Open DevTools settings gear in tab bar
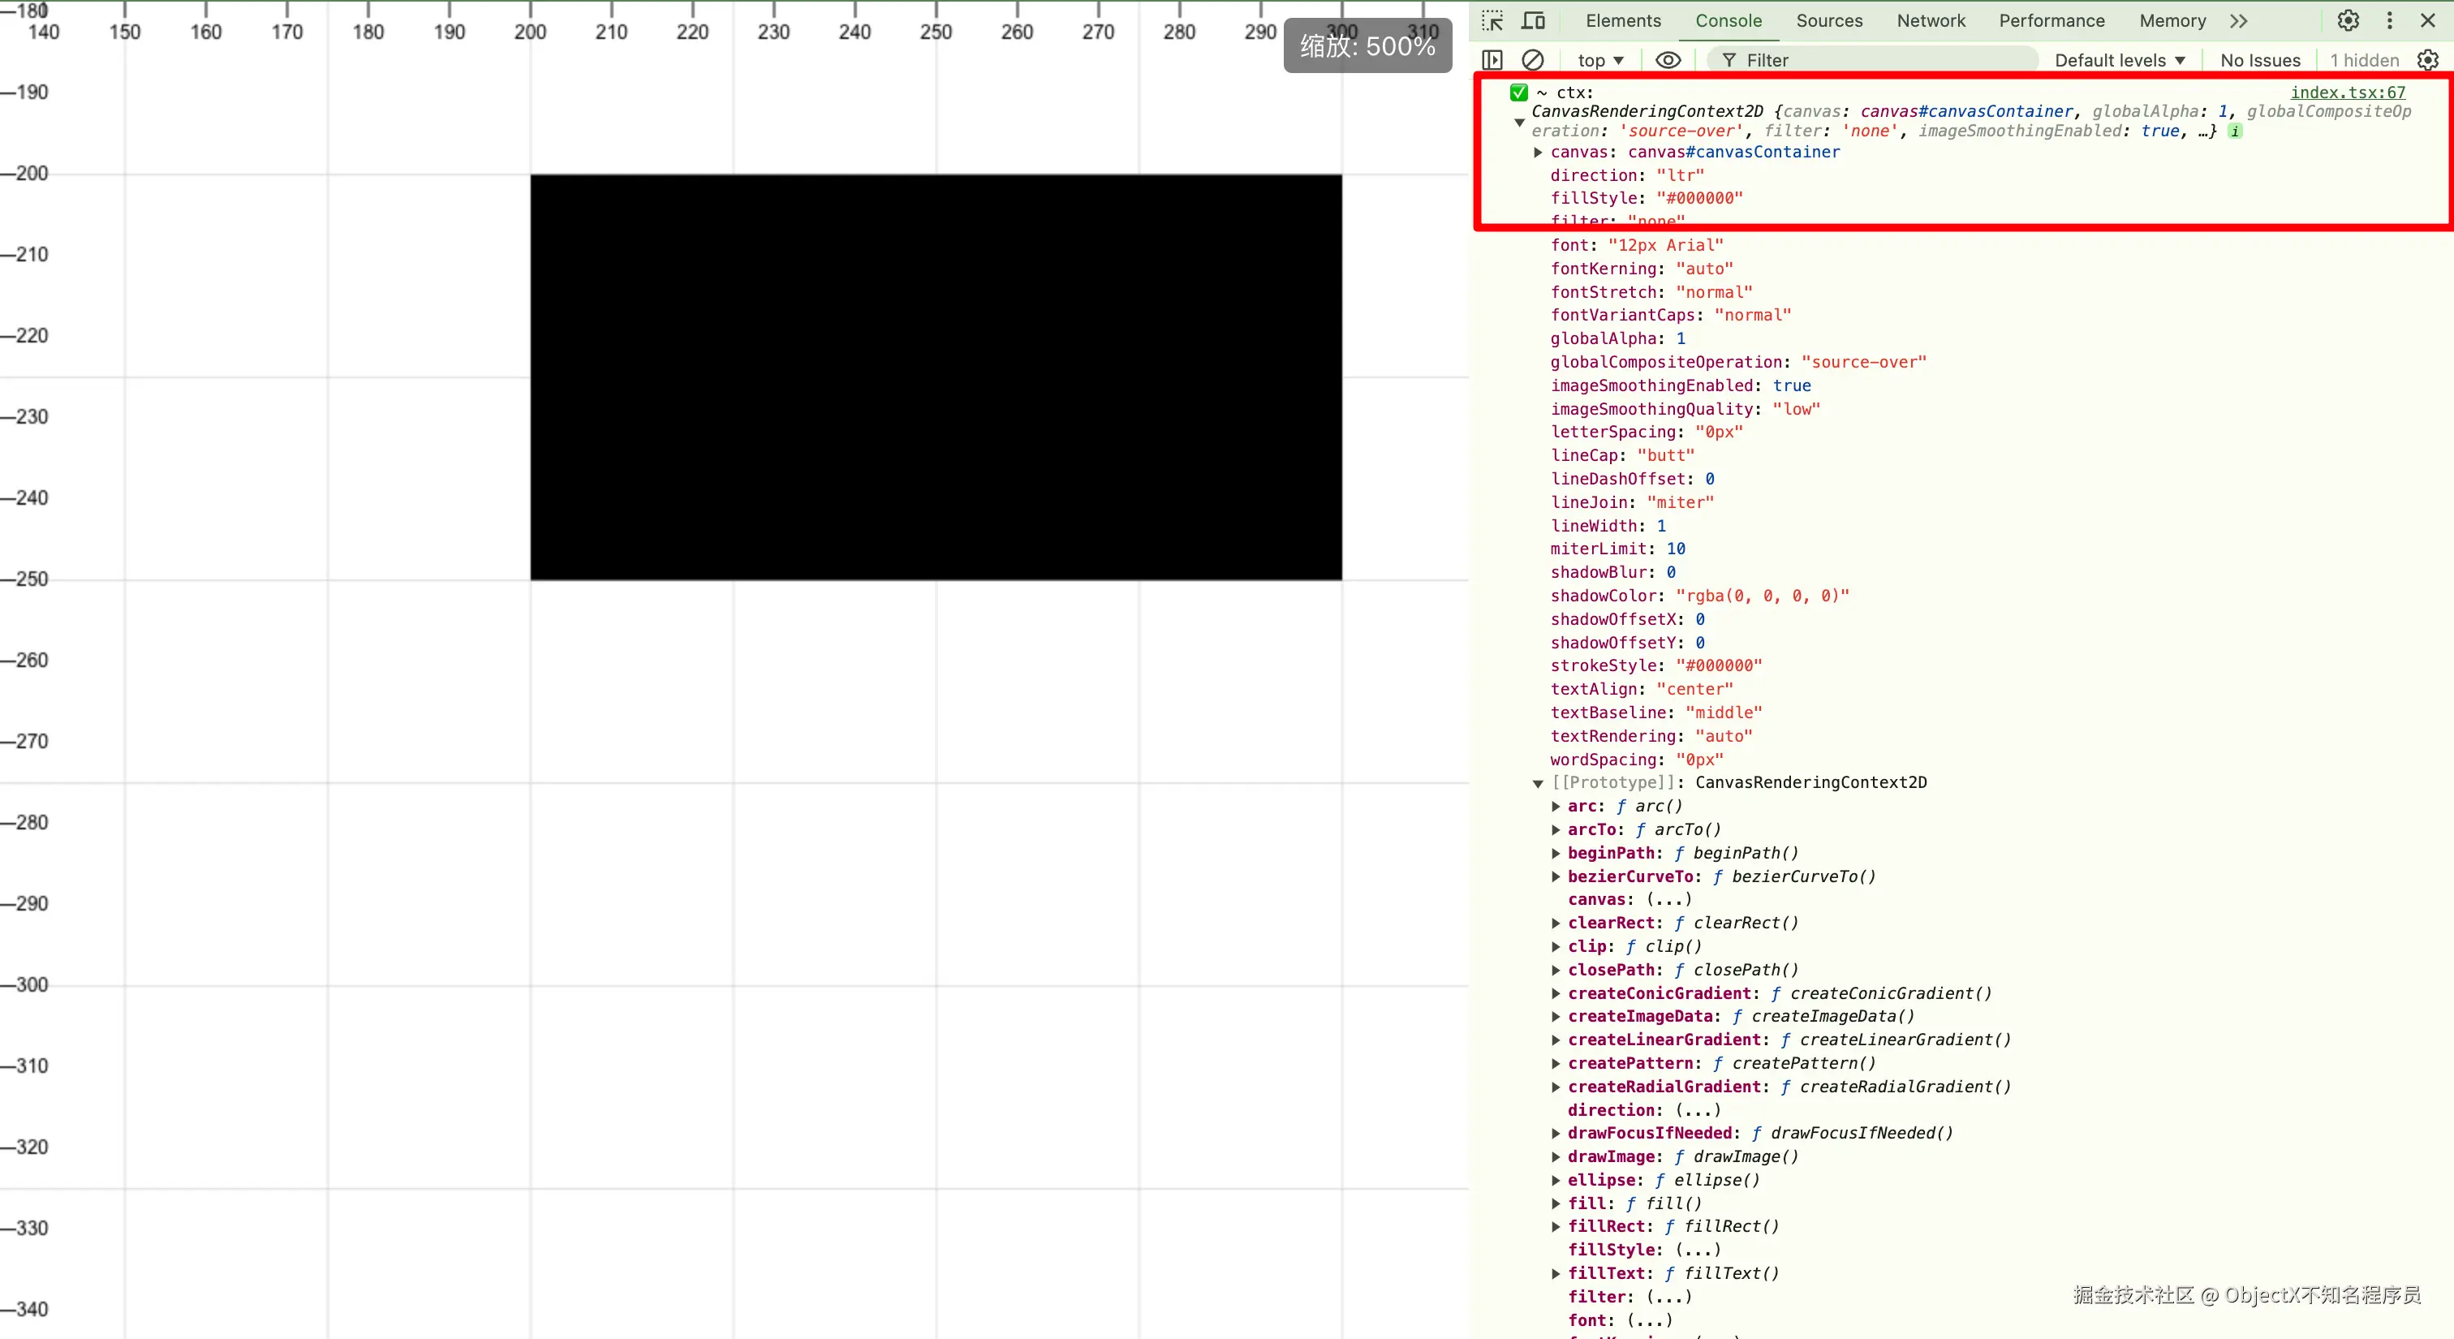This screenshot has width=2454, height=1339. (2349, 21)
